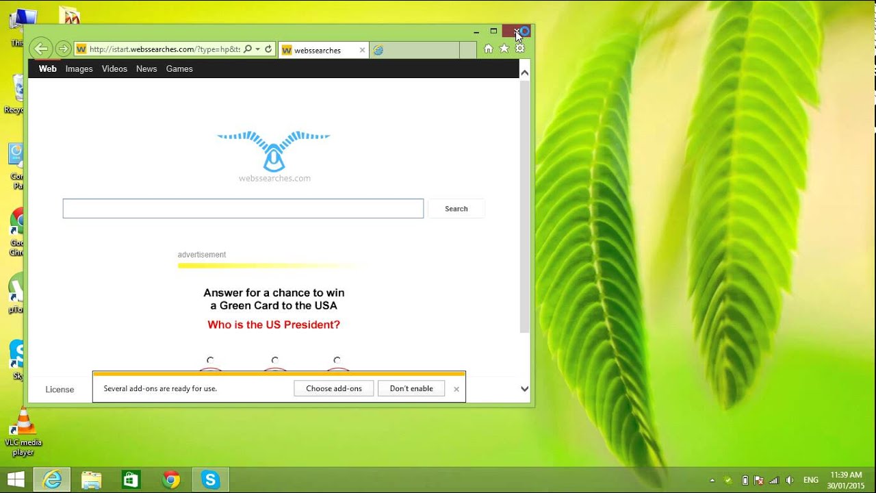This screenshot has width=876, height=493.
Task: Open the Control Panel desktop icon
Action: [17, 166]
